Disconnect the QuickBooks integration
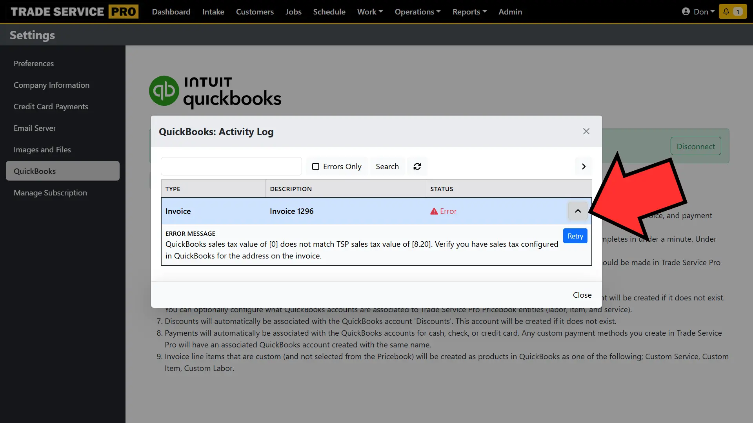 click(x=696, y=146)
